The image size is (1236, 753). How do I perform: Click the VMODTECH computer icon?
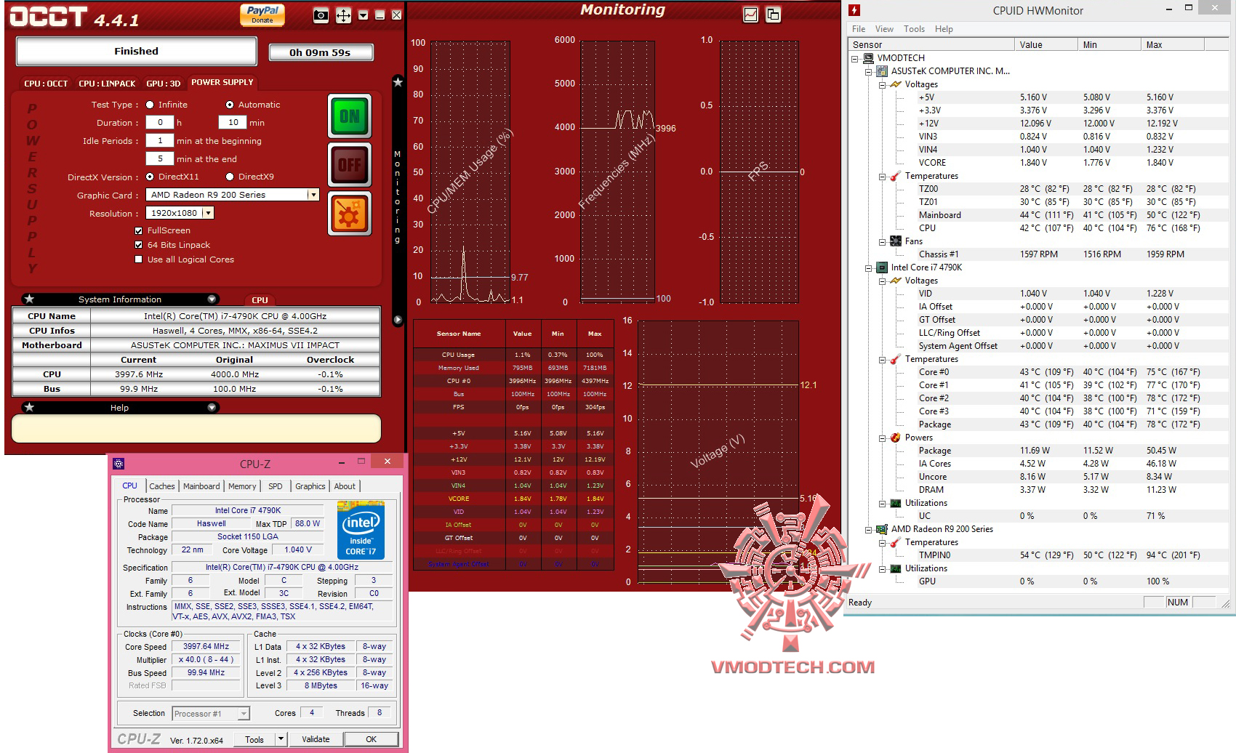pyautogui.click(x=868, y=58)
